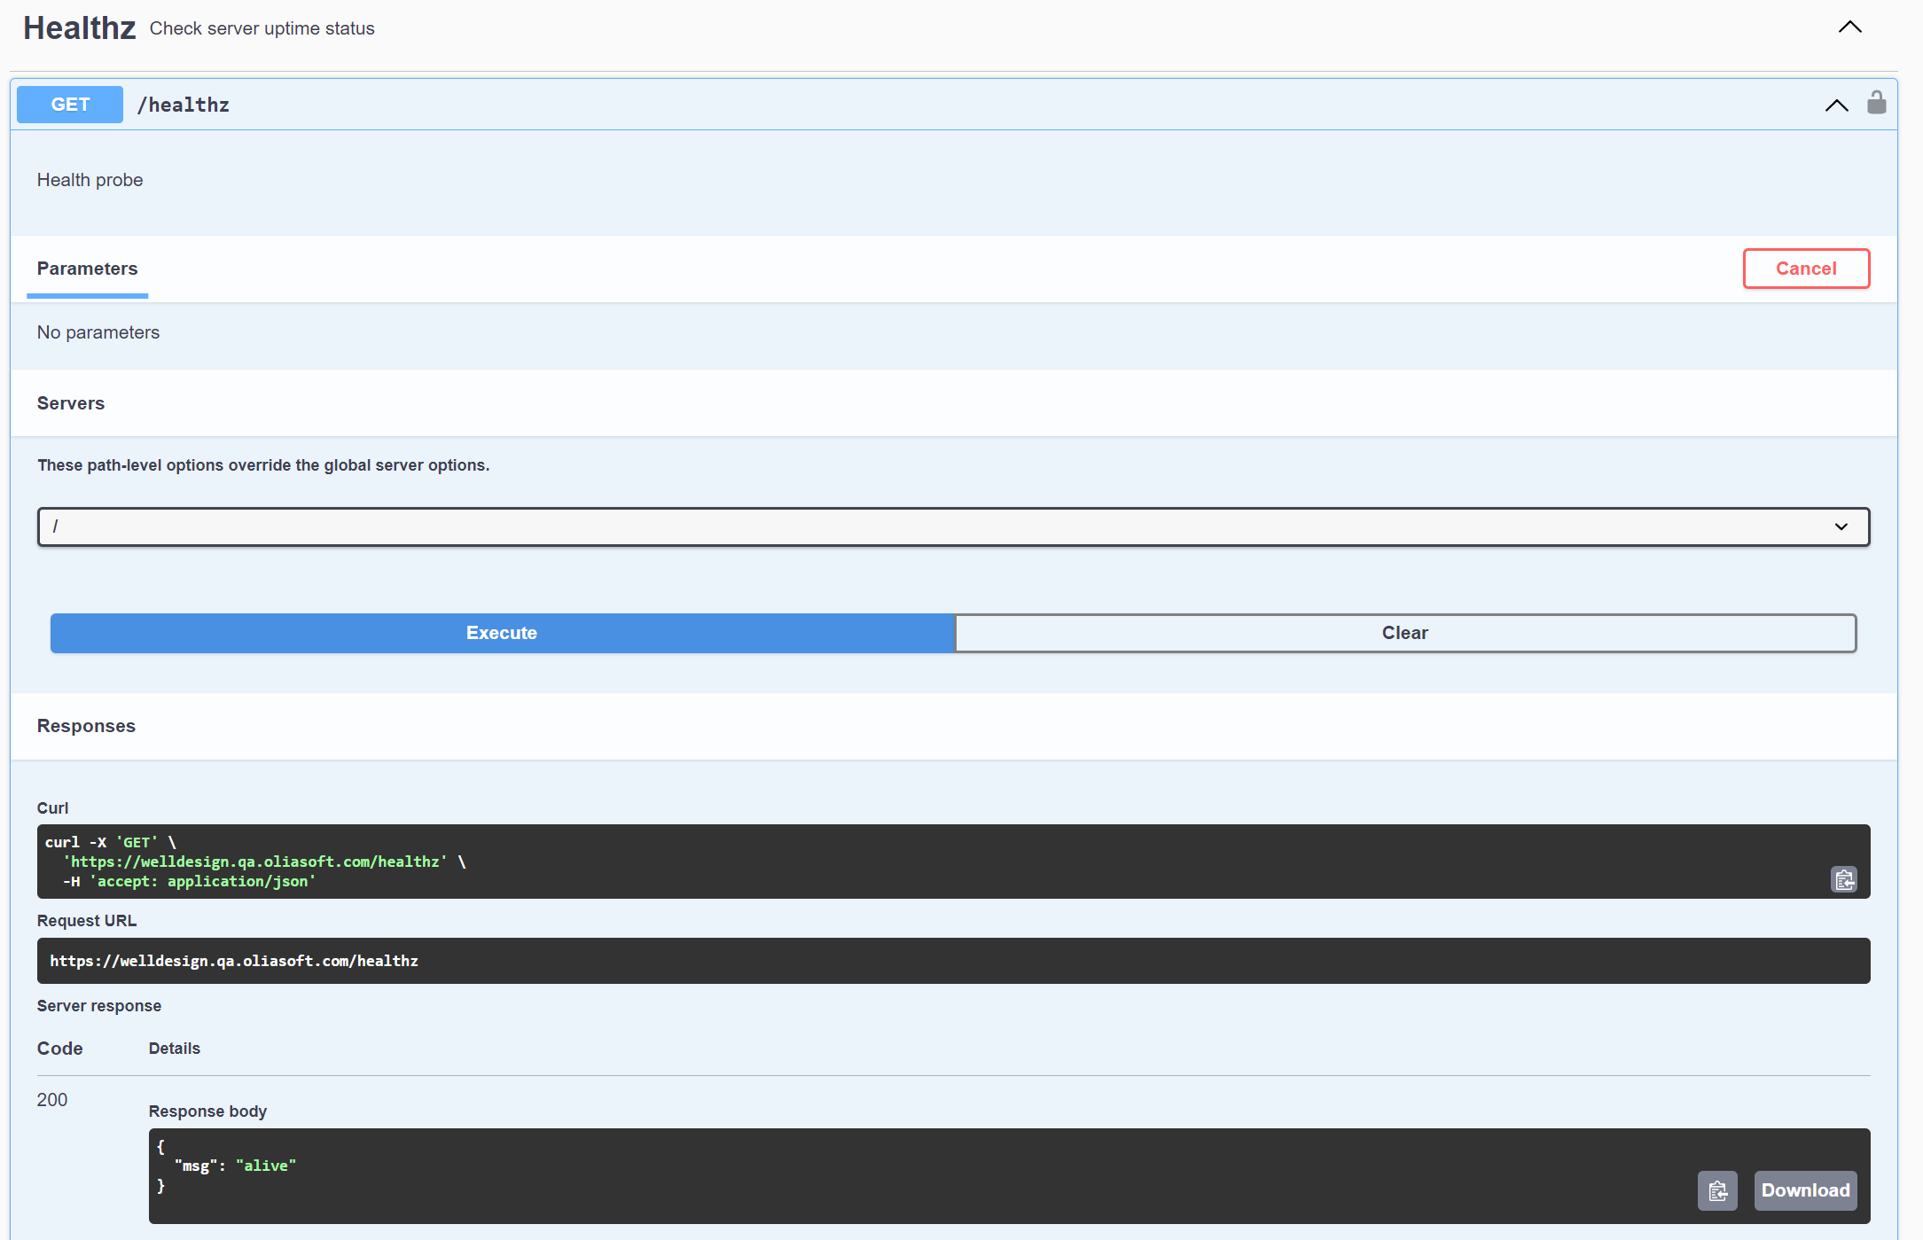Open the path-level servers dropdown
Image resolution: width=1923 pixels, height=1240 pixels.
pos(953,526)
